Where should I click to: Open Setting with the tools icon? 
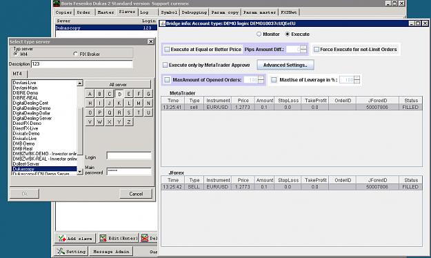pyautogui.click(x=61, y=251)
